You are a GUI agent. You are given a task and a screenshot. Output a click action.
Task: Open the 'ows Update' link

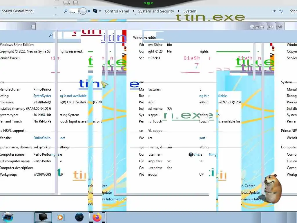click(x=250, y=193)
